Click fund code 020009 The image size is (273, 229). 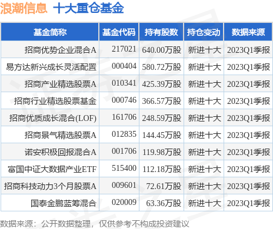[x=124, y=202]
